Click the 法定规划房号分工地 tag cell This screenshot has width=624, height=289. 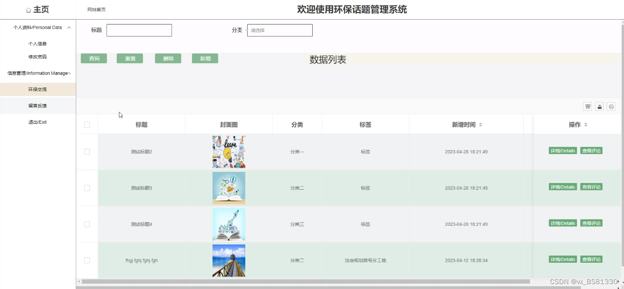(365, 260)
